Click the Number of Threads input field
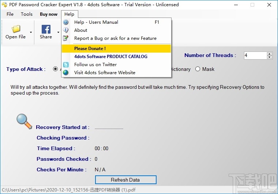Viewport: 278px width, 194px height. point(255,56)
